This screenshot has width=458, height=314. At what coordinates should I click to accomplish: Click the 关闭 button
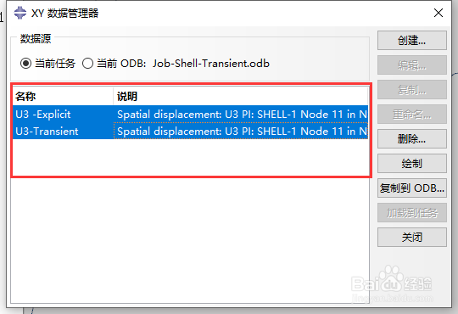[x=412, y=238]
